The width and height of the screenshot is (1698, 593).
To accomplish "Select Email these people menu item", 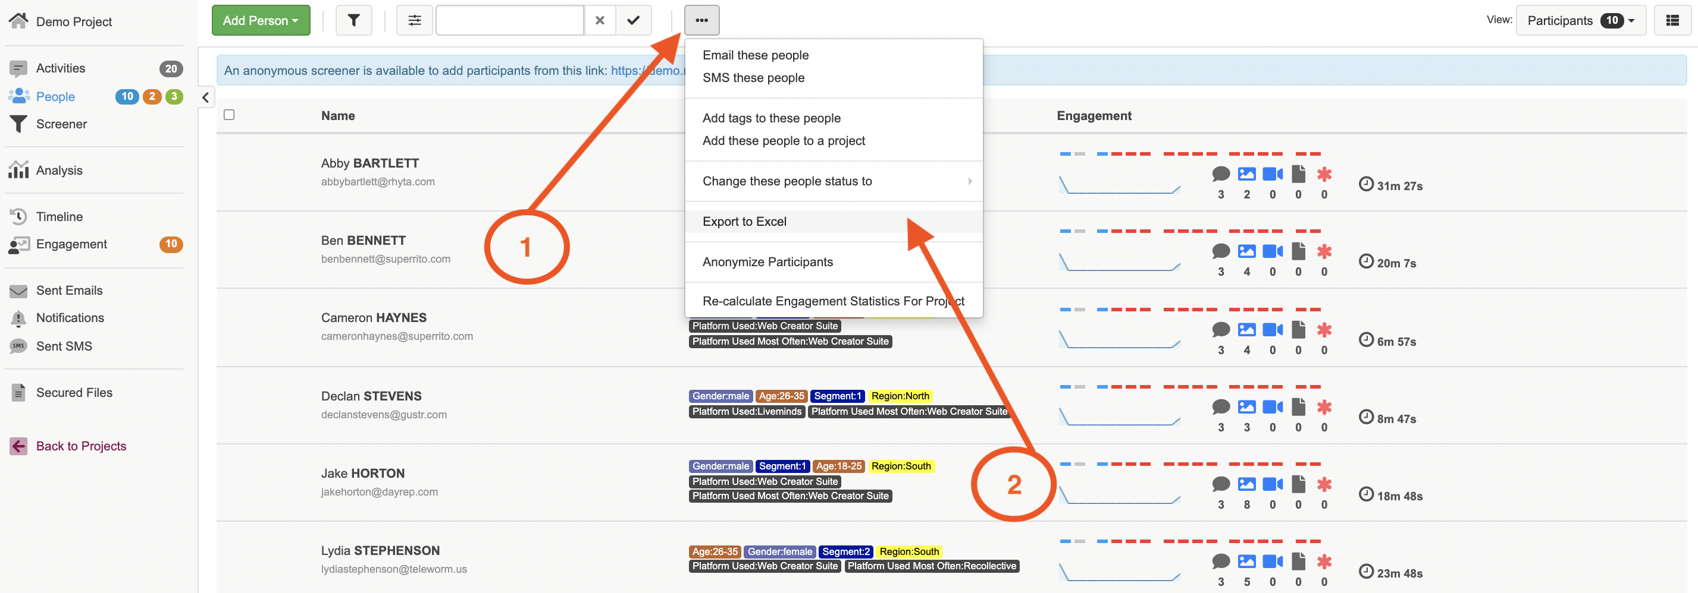I will click(x=756, y=55).
